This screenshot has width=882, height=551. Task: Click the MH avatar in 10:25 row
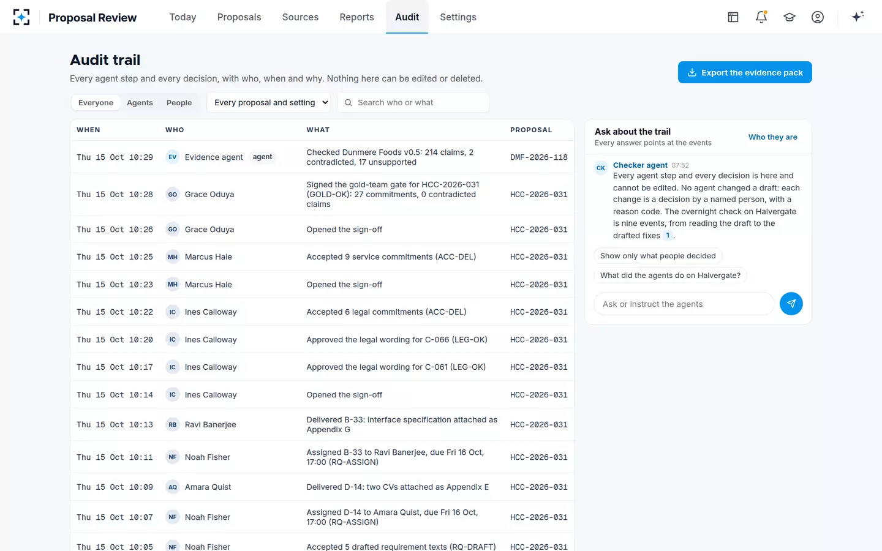[x=173, y=257]
